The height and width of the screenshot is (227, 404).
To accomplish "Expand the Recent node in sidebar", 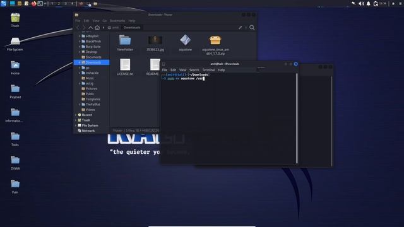I will click(x=76, y=115).
